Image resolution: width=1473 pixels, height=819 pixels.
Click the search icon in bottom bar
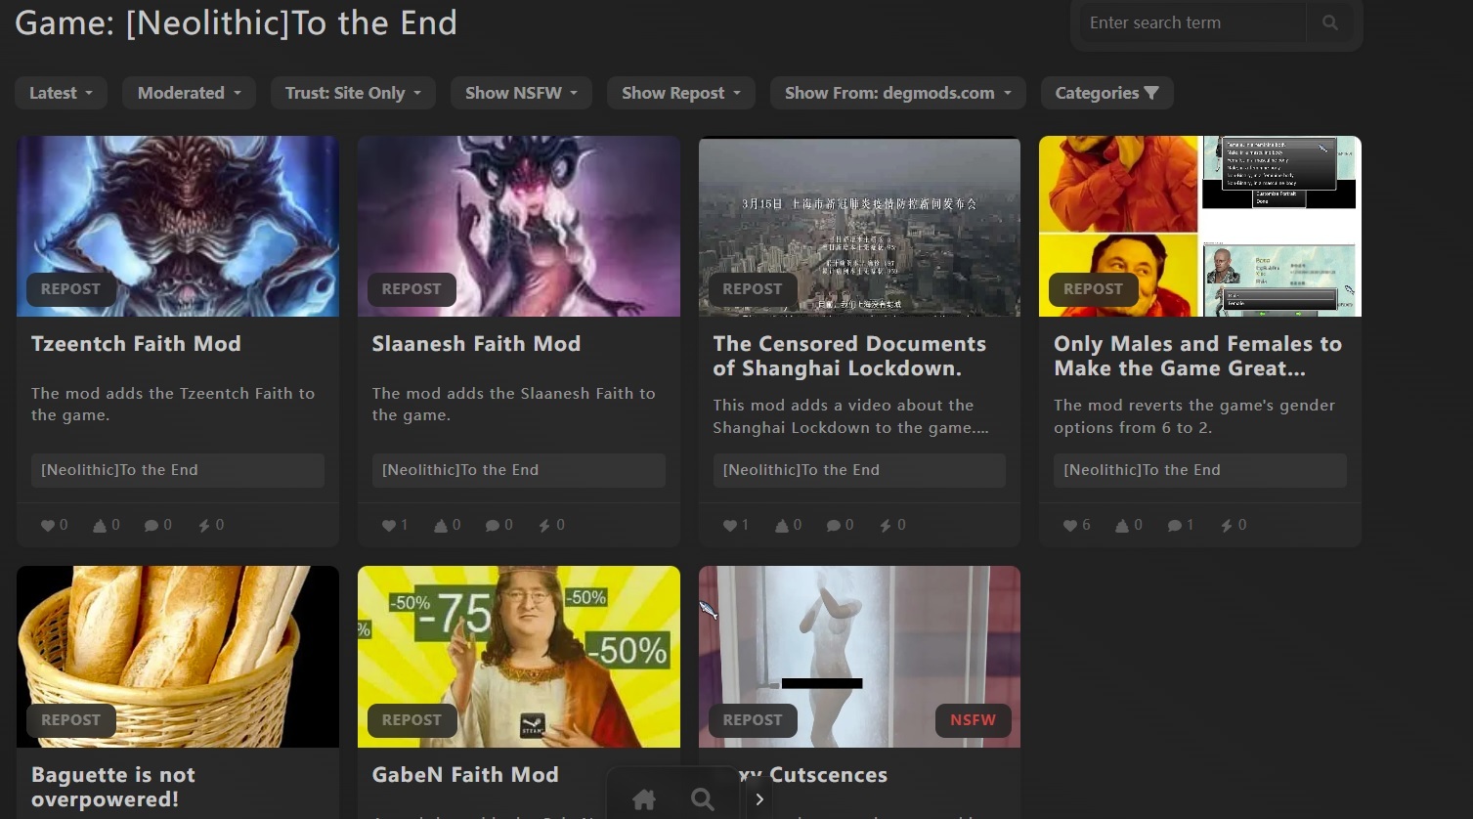point(702,799)
